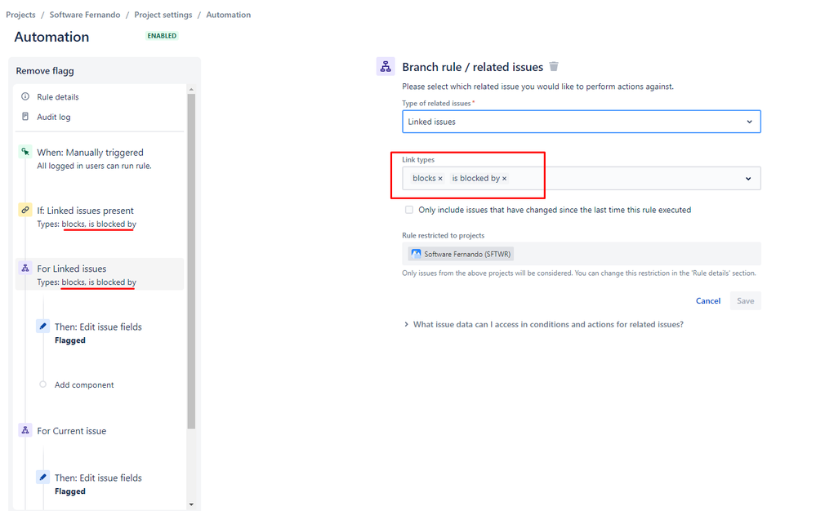Click the rule list scrollbar thumb

point(191,261)
